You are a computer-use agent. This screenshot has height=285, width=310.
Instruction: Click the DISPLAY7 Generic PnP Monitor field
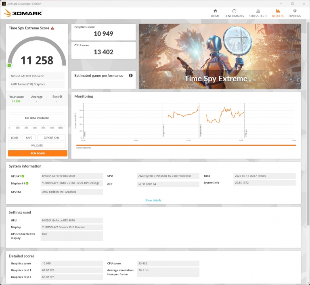point(71,227)
